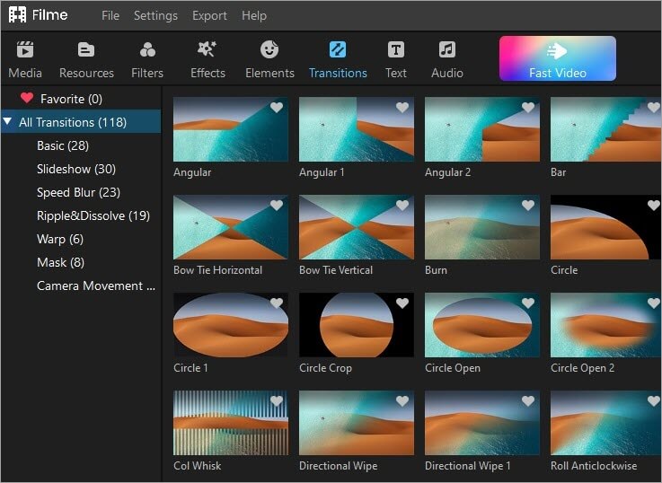The width and height of the screenshot is (662, 483).
Task: Open the Media panel icon
Action: click(x=25, y=50)
